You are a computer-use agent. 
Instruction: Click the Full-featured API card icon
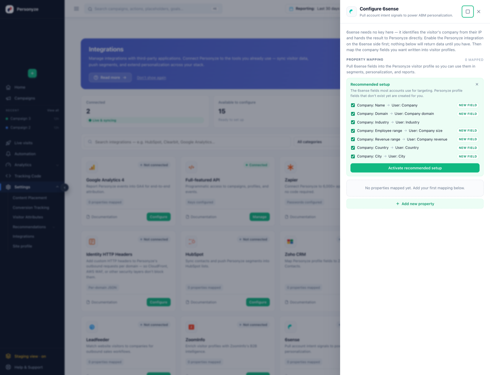[x=191, y=167]
